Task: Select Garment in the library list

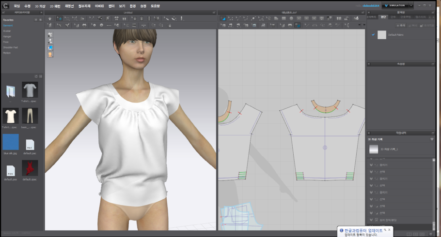Action: (8, 26)
